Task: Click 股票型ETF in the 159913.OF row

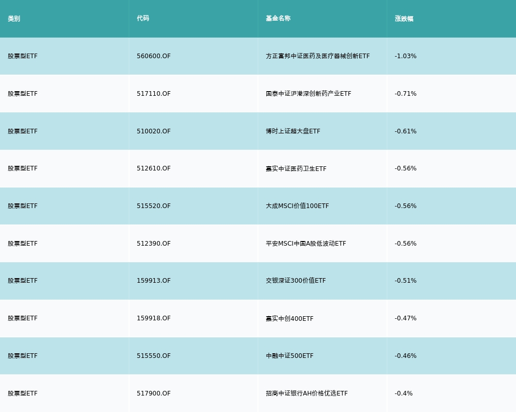Action: tap(23, 281)
